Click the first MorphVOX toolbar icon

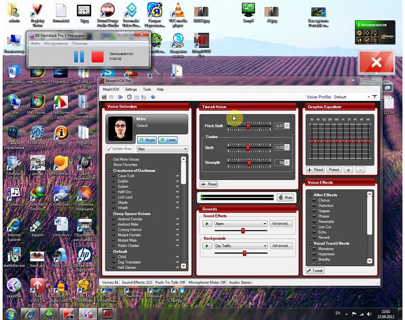coord(104,97)
